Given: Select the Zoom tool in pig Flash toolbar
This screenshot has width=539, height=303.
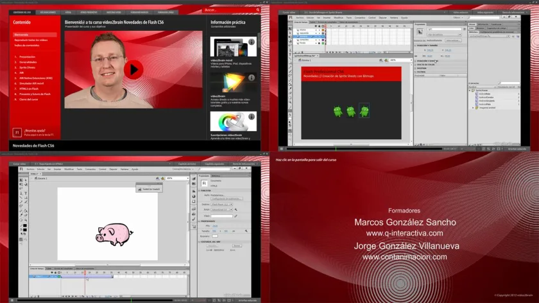Looking at the screenshot, I should pyautogui.click(x=26, y=220).
